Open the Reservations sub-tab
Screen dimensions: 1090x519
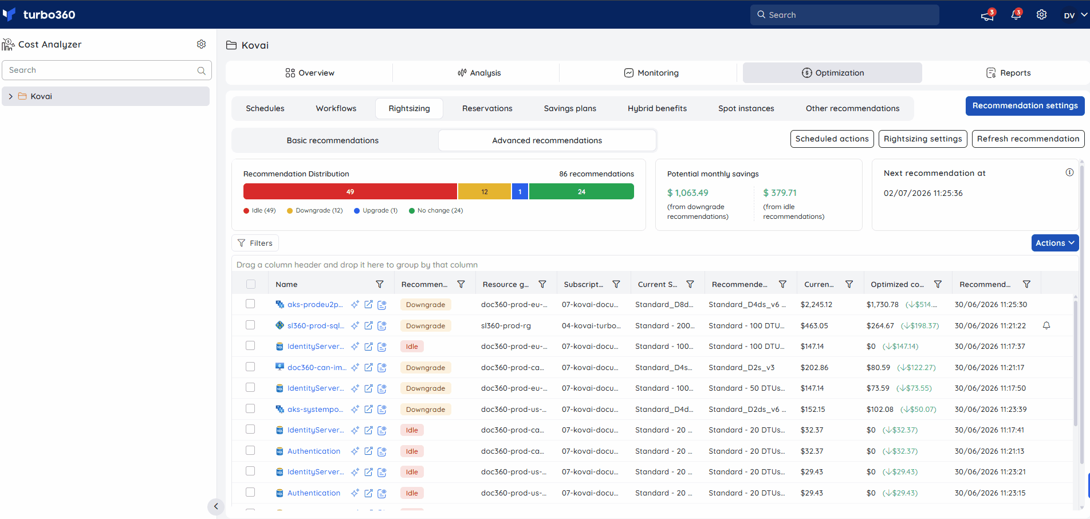tap(487, 108)
